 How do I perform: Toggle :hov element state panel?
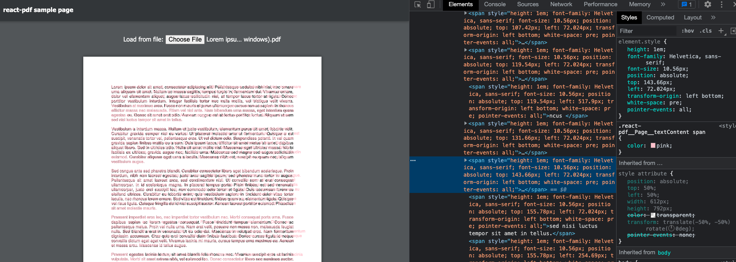(x=688, y=31)
